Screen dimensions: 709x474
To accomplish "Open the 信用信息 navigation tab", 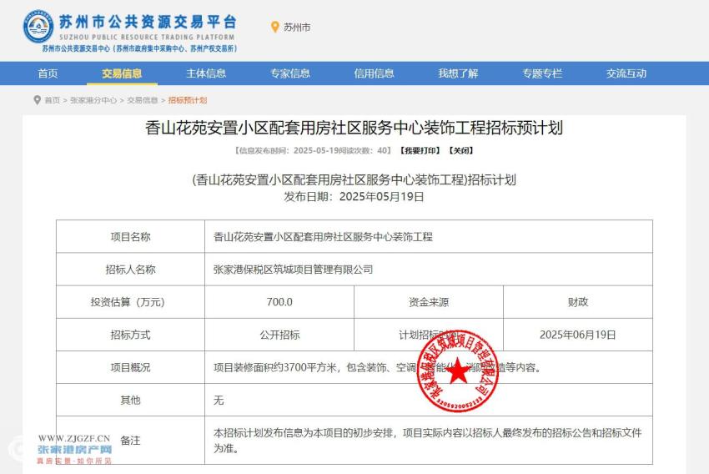I will click(374, 73).
